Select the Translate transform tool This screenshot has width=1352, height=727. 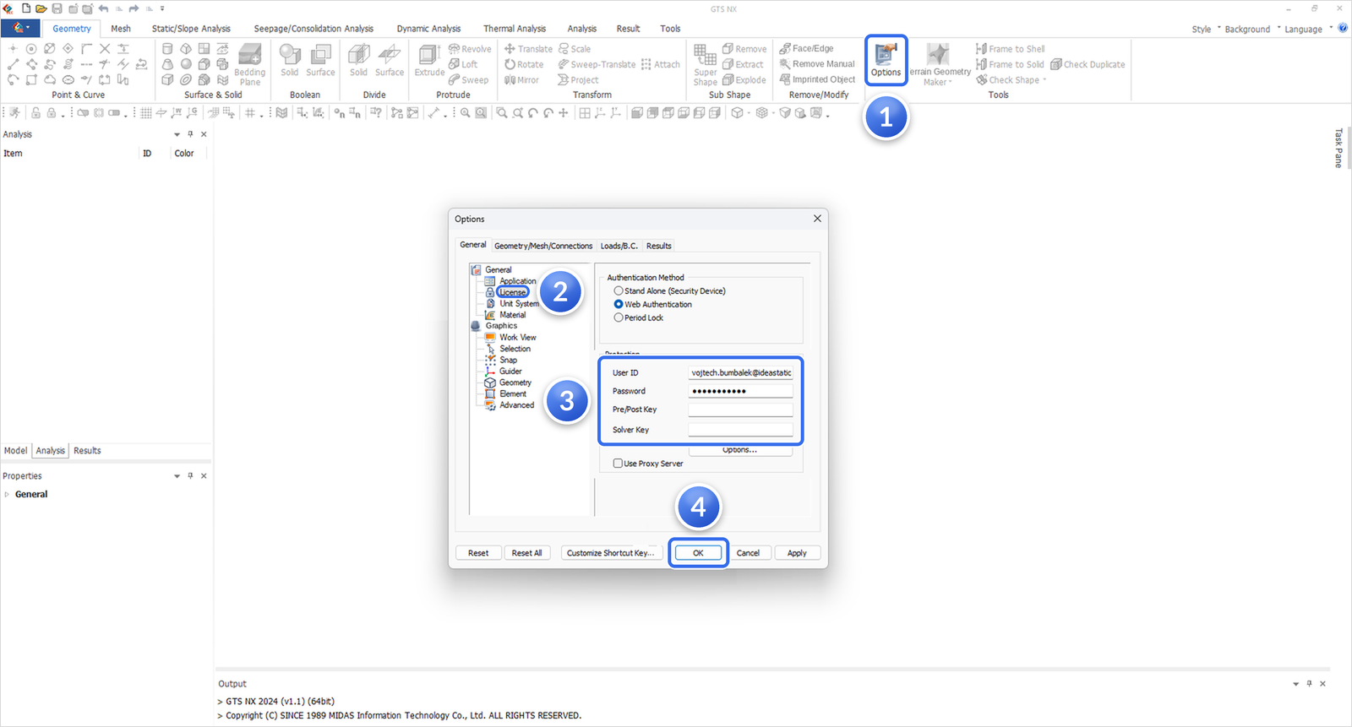pyautogui.click(x=528, y=49)
